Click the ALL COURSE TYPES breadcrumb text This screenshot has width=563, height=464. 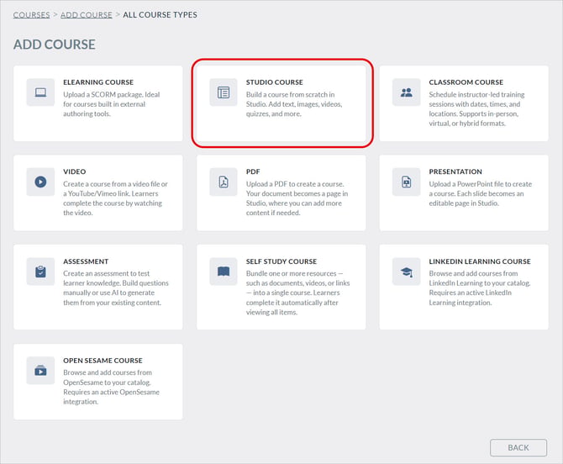point(160,15)
